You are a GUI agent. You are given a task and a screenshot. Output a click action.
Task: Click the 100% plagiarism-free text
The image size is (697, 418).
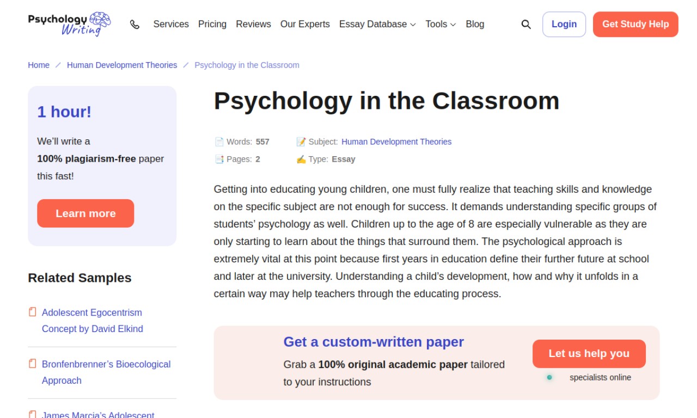pyautogui.click(x=87, y=158)
